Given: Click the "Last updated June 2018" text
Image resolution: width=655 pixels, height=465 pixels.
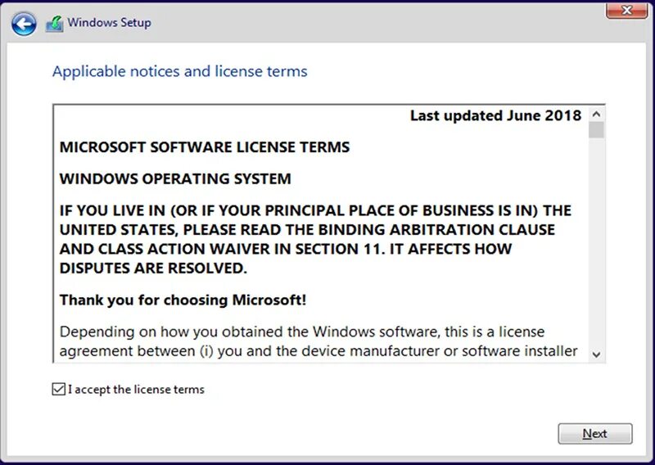Looking at the screenshot, I should [495, 115].
